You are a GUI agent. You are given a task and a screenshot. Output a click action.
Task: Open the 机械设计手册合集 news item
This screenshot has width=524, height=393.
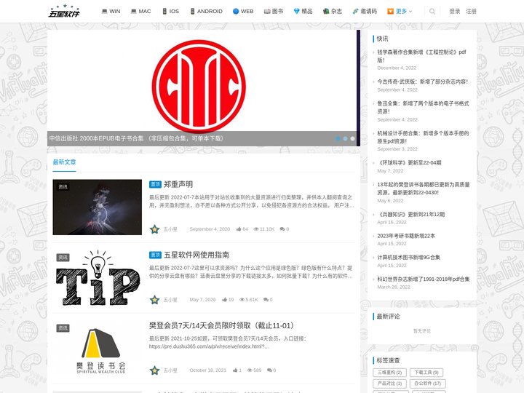point(423,137)
